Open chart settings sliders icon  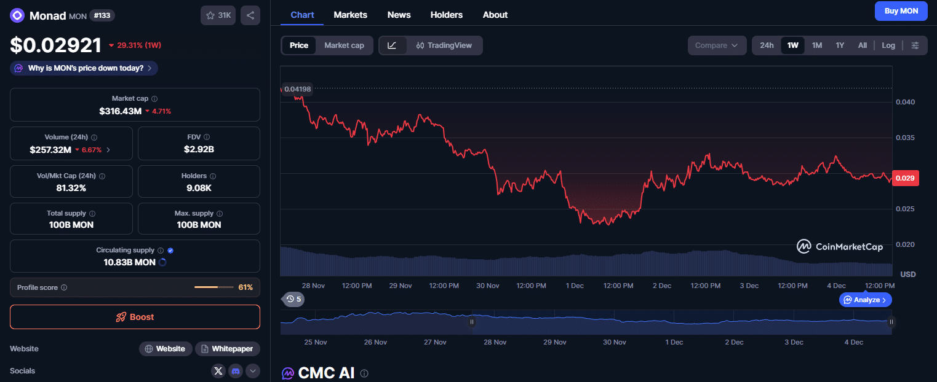[x=915, y=45]
